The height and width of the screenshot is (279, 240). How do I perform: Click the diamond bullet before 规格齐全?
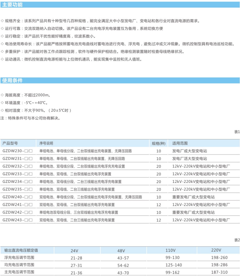[2, 21]
